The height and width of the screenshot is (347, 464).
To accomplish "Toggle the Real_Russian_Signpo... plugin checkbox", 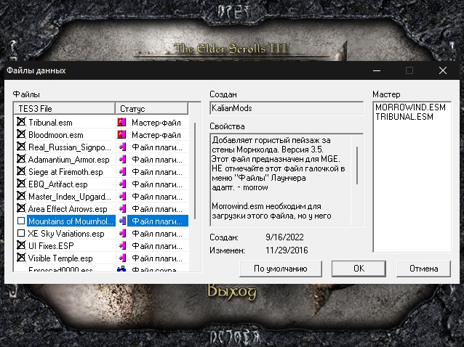I will pos(21,147).
